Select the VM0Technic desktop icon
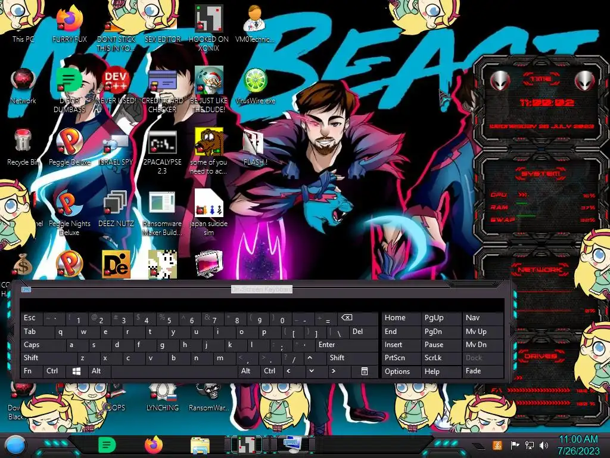This screenshot has width=610, height=458. pos(255,24)
